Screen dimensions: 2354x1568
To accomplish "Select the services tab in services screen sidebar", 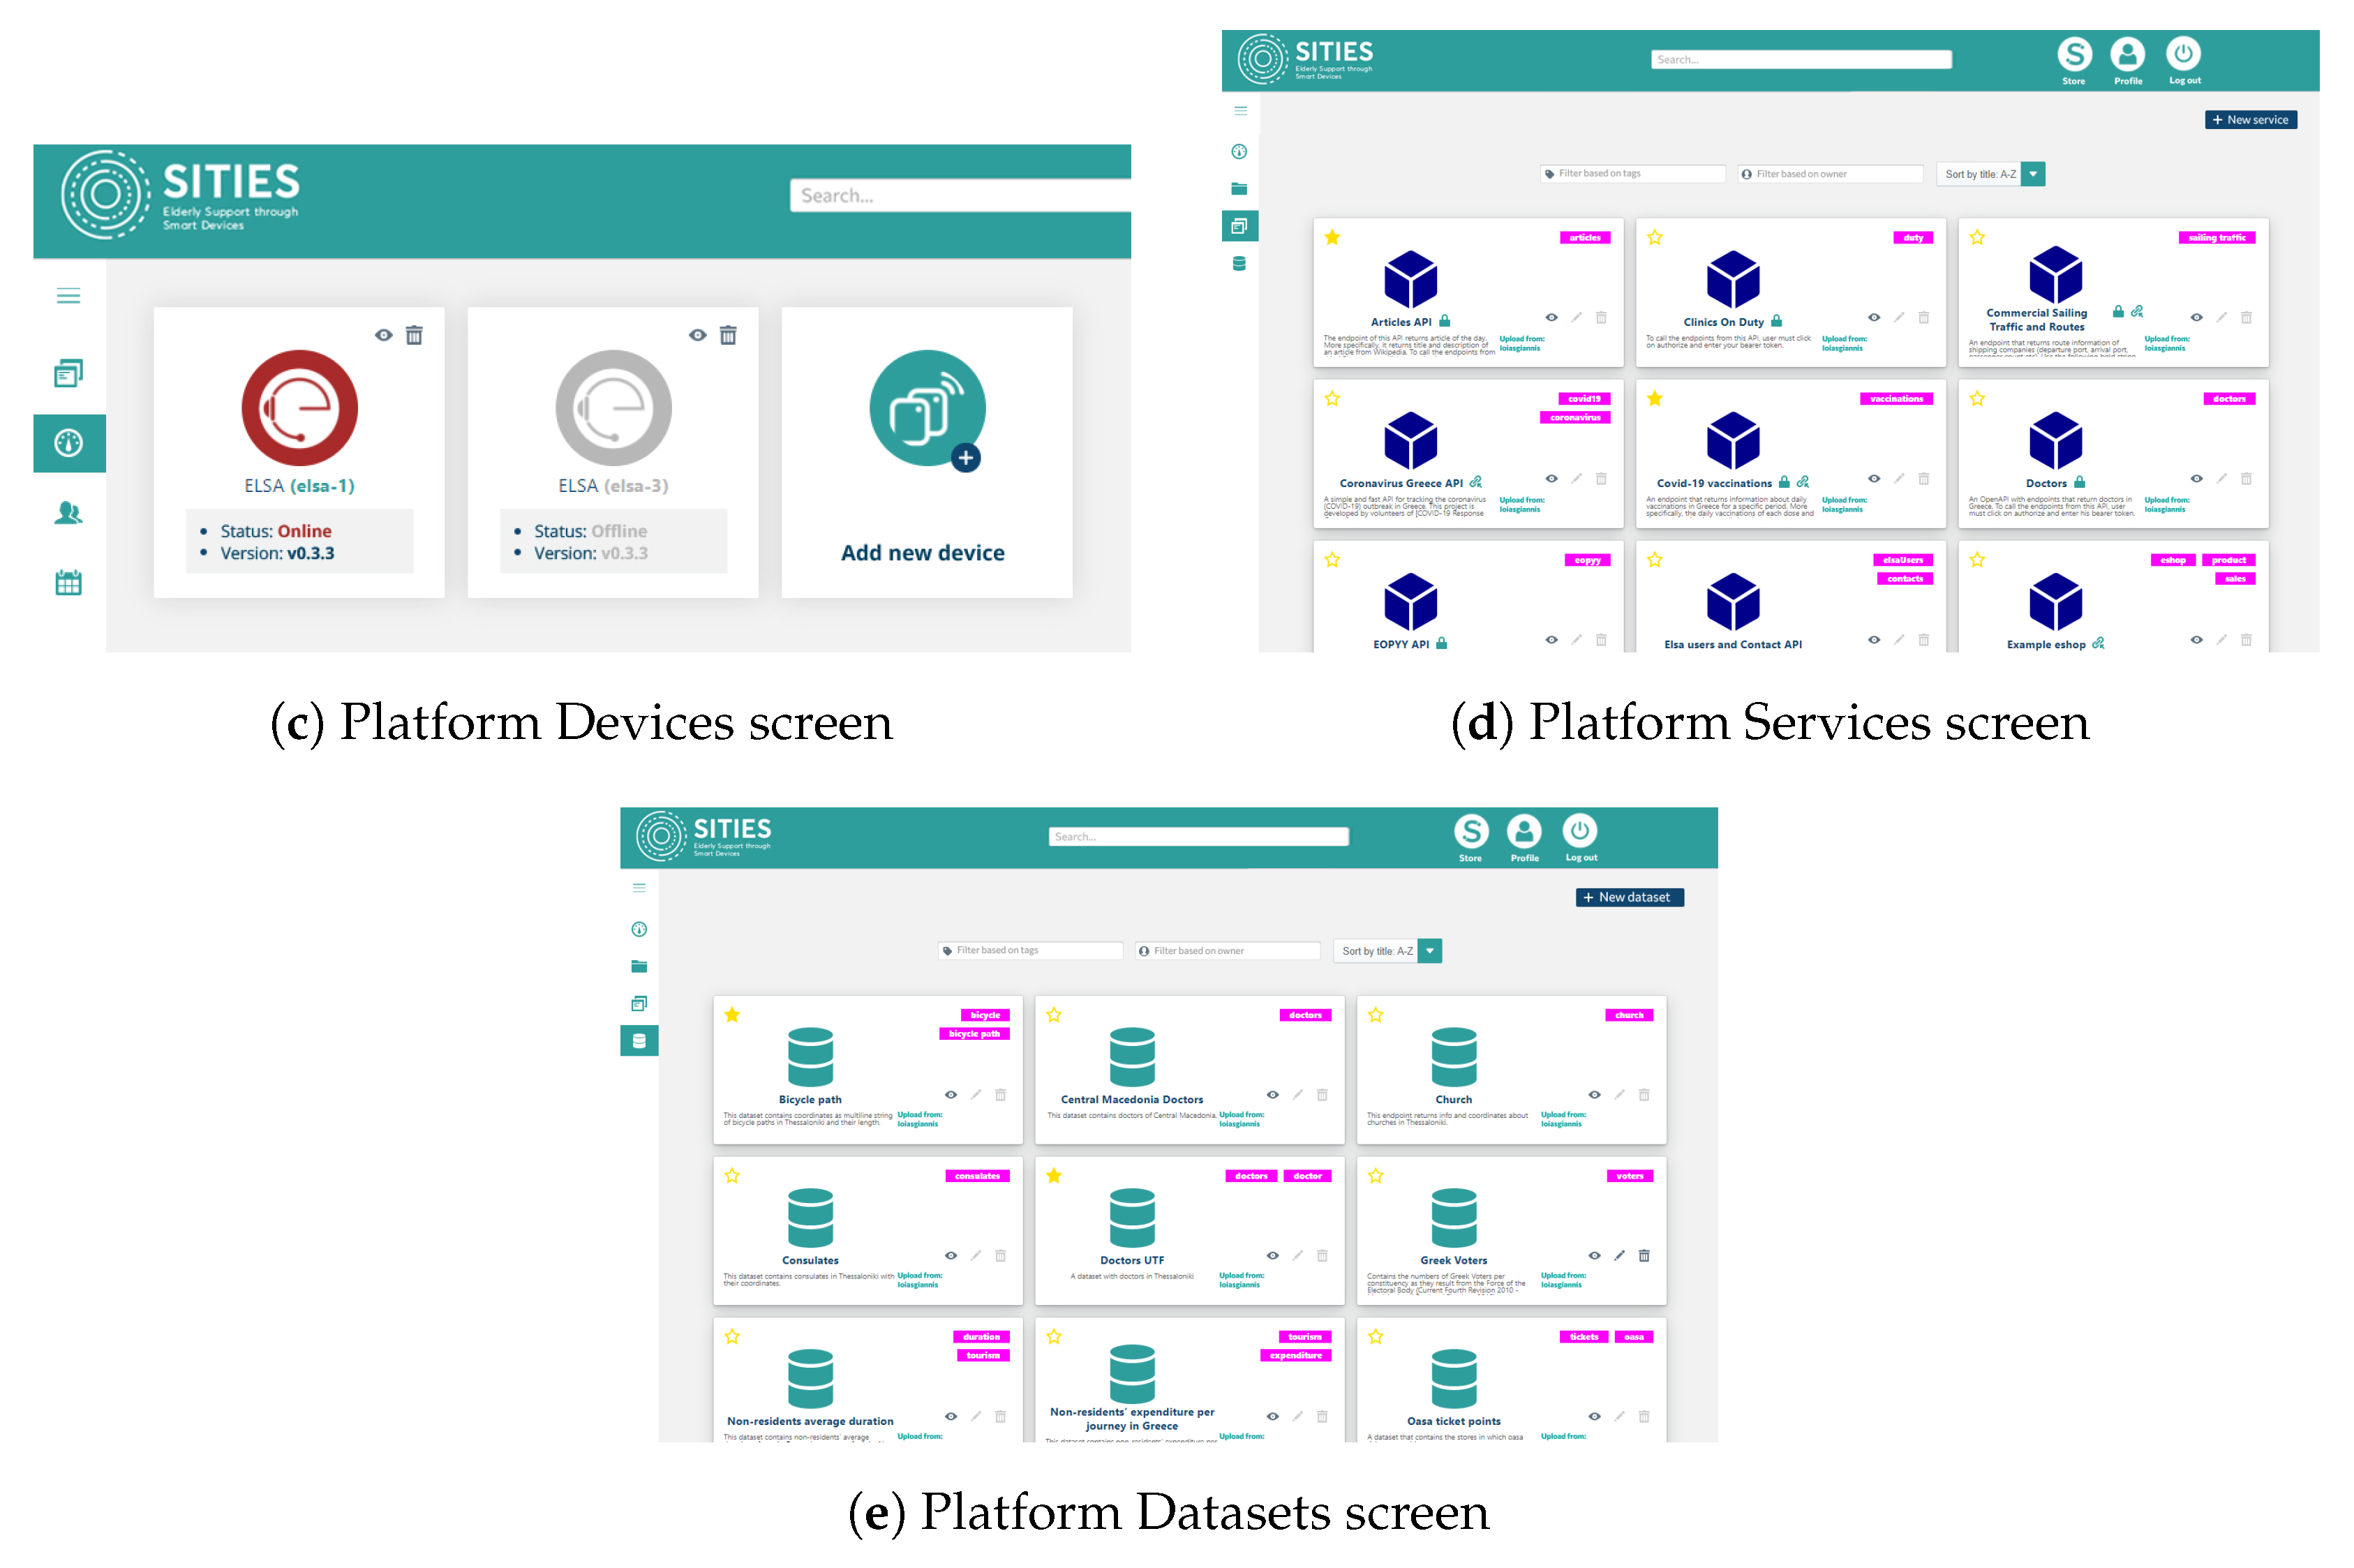I will 1239,227.
